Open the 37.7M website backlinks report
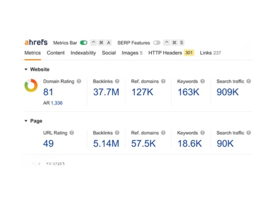This screenshot has width=273, height=202. tap(106, 92)
